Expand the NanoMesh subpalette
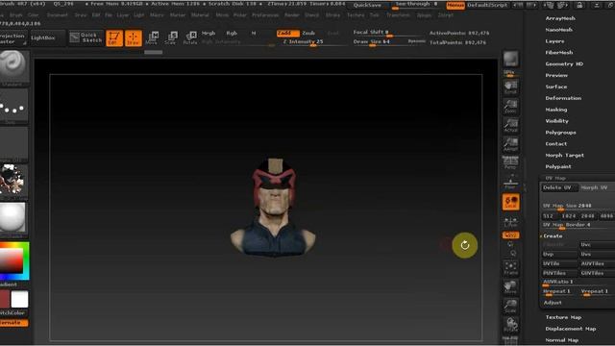The image size is (615, 346). [x=559, y=30]
